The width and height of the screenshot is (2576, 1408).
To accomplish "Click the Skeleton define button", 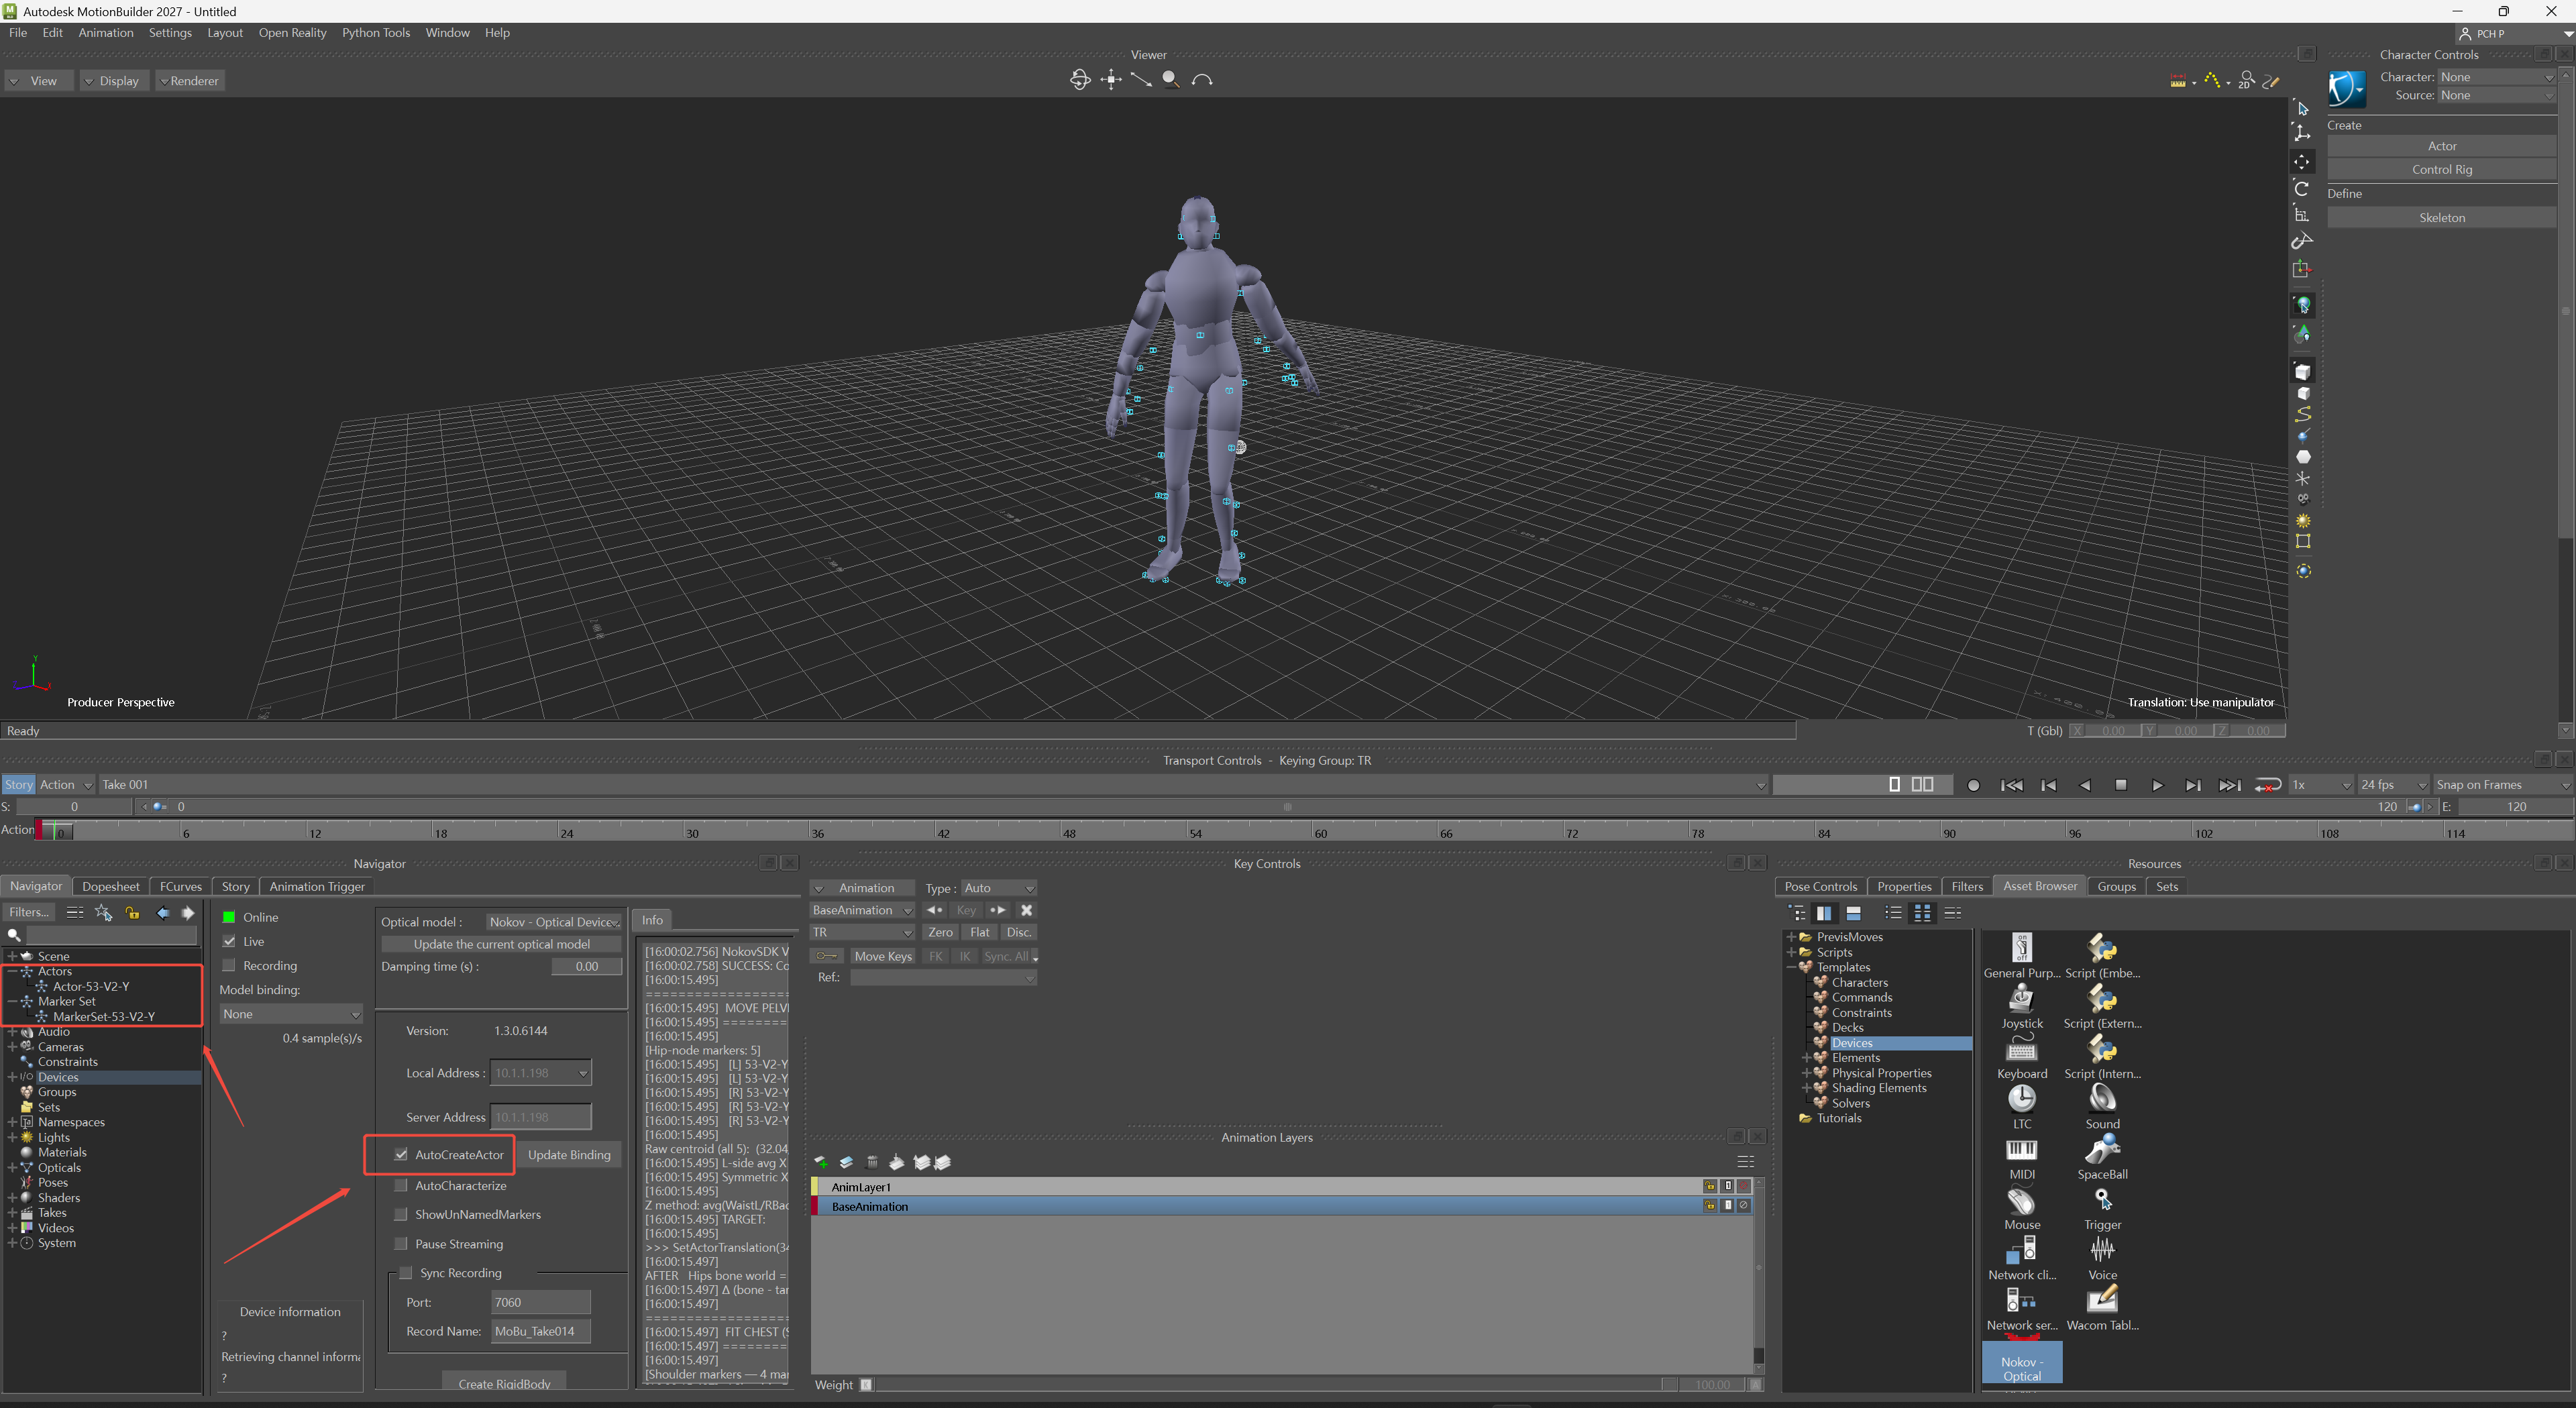I will pos(2441,217).
